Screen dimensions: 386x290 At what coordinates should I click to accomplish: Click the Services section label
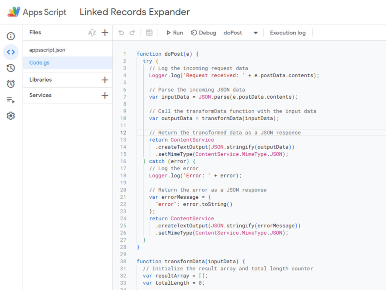pos(41,95)
